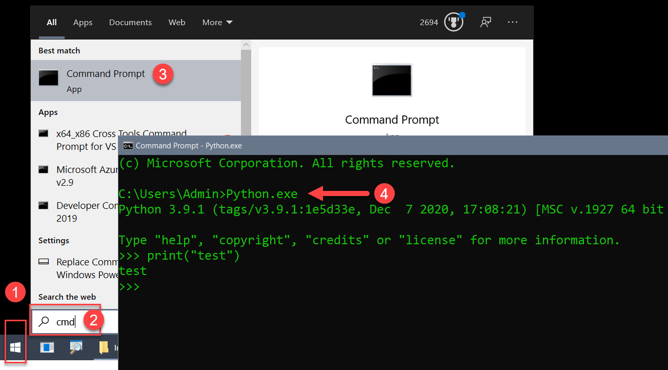Open File Explorer folder icon on taskbar

pyautogui.click(x=104, y=348)
